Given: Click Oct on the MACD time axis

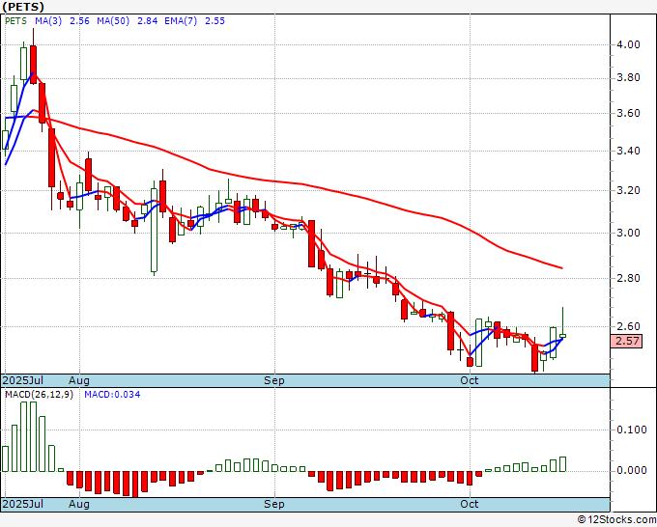Looking at the screenshot, I should [x=469, y=504].
